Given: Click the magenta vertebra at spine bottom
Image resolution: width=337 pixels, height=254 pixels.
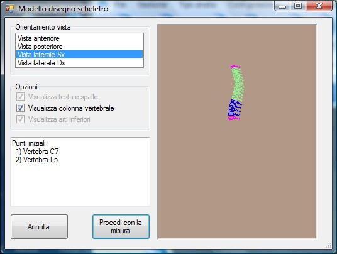Looking at the screenshot, I should pos(234,118).
